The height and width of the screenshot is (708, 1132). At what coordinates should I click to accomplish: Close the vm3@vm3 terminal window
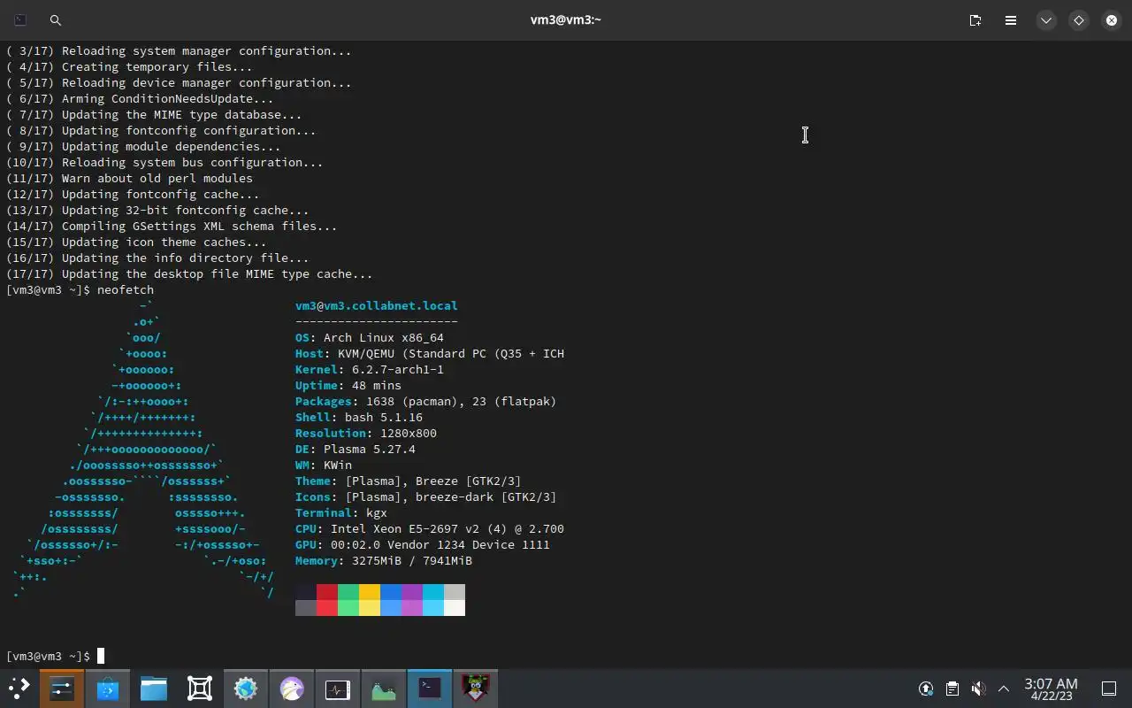1112,20
